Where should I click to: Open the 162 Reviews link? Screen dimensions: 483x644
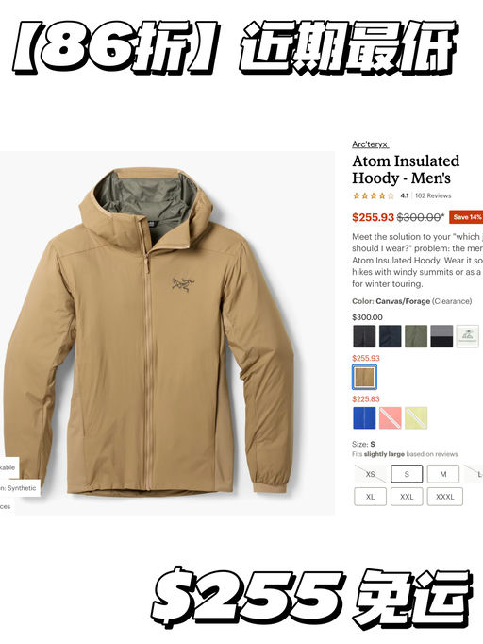pyautogui.click(x=433, y=195)
